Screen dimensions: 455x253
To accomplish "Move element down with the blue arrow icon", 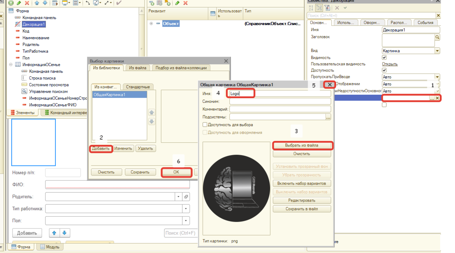I will 45,3.
